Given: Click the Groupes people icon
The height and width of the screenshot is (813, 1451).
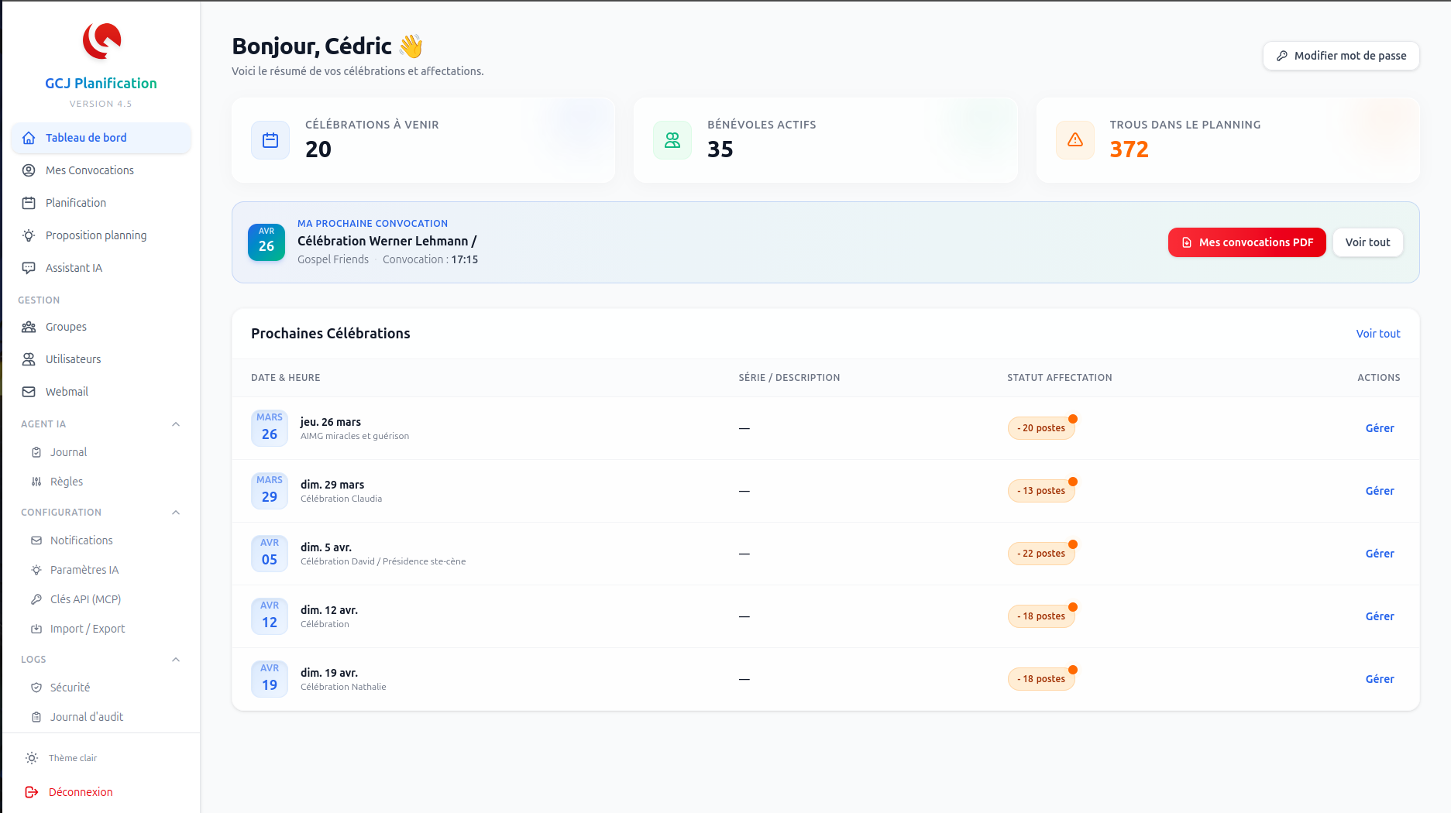Looking at the screenshot, I should click(x=29, y=327).
